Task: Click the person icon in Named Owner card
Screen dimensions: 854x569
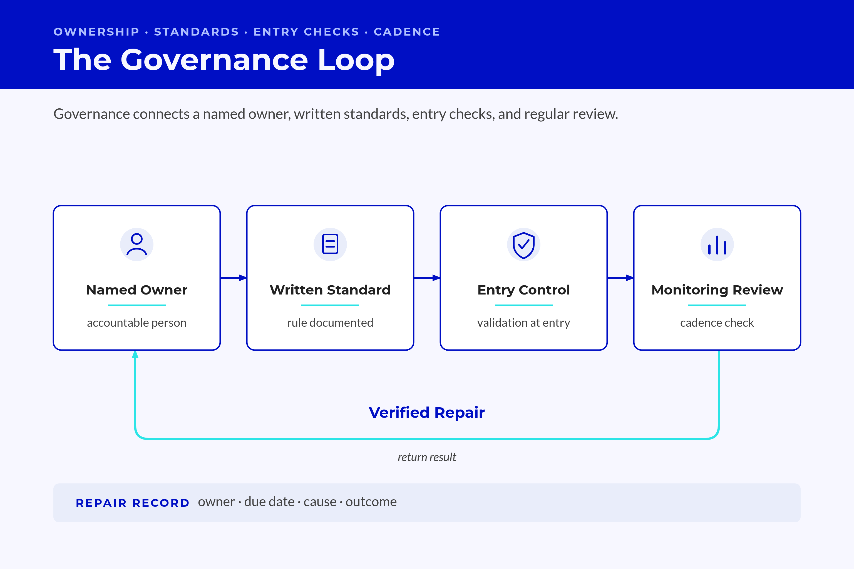Action: pos(136,244)
